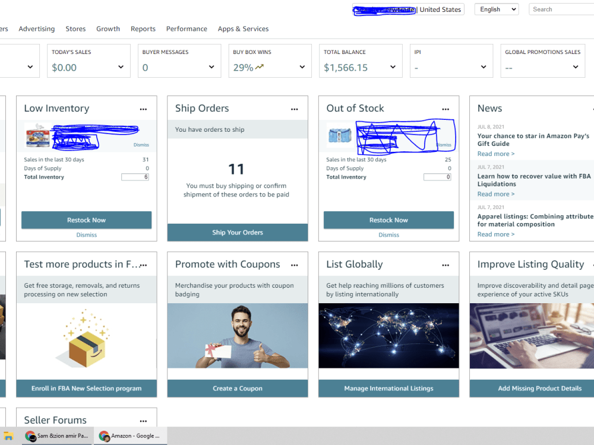
Task: Open Advertising menu
Action: click(x=37, y=28)
